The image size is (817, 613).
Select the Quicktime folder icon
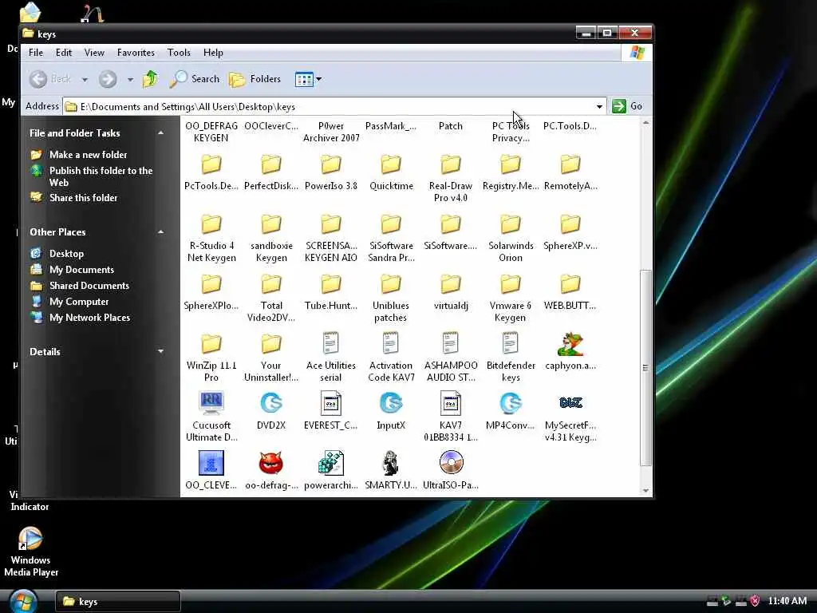[x=391, y=164]
